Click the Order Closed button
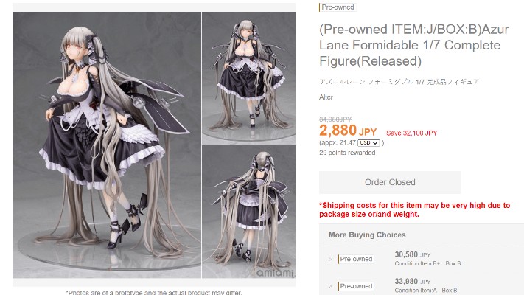The width and height of the screenshot is (524, 295). [x=390, y=182]
